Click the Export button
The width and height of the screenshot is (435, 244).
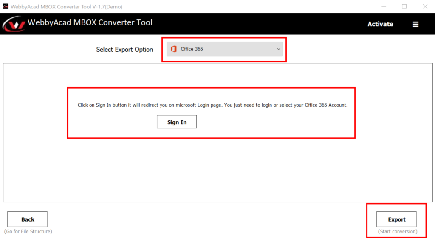396,219
